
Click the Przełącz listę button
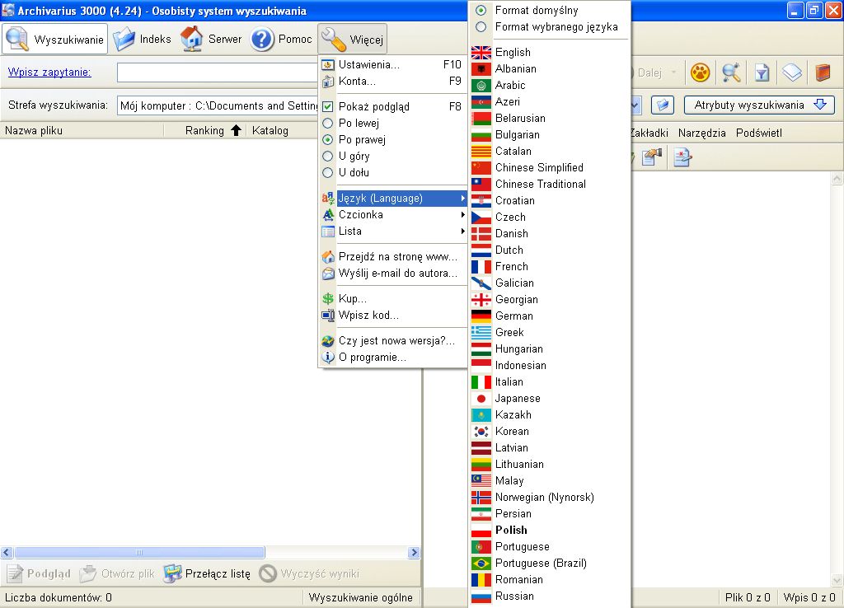[x=207, y=573]
